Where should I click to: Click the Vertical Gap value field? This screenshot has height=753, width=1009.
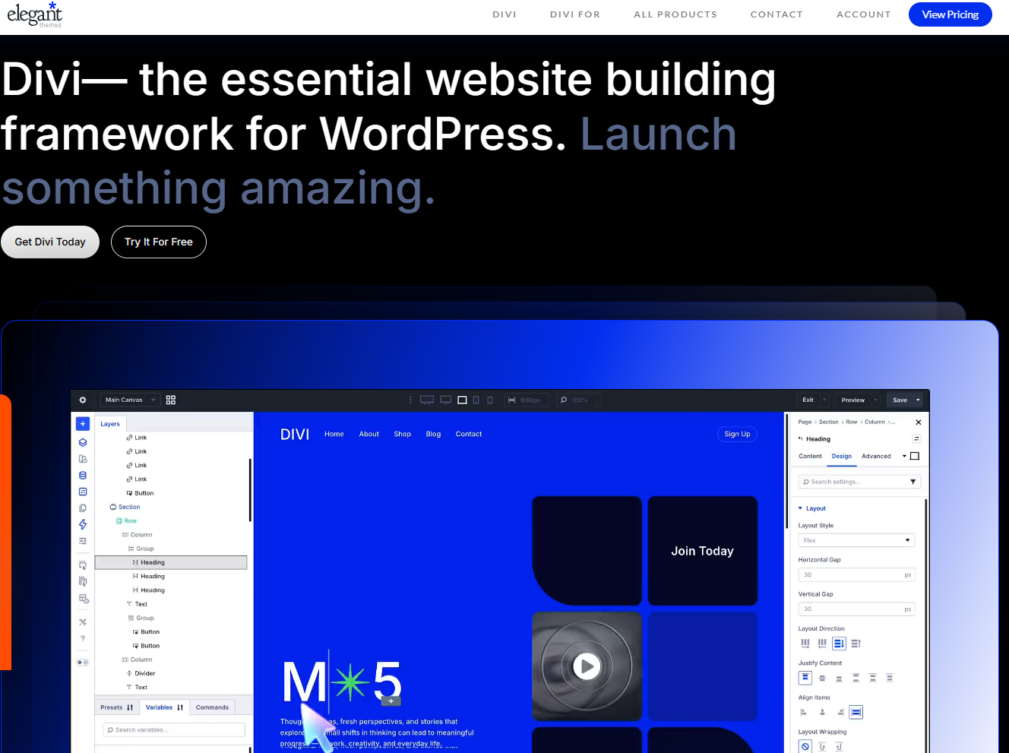tap(856, 609)
